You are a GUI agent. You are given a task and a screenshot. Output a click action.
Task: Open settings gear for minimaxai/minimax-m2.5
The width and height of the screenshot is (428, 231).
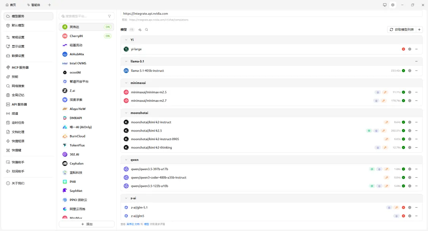pos(410,92)
